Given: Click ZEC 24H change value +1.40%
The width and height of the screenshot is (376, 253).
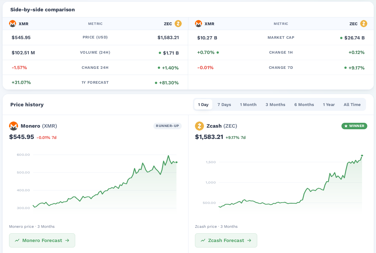Looking at the screenshot, I should pyautogui.click(x=170, y=68).
